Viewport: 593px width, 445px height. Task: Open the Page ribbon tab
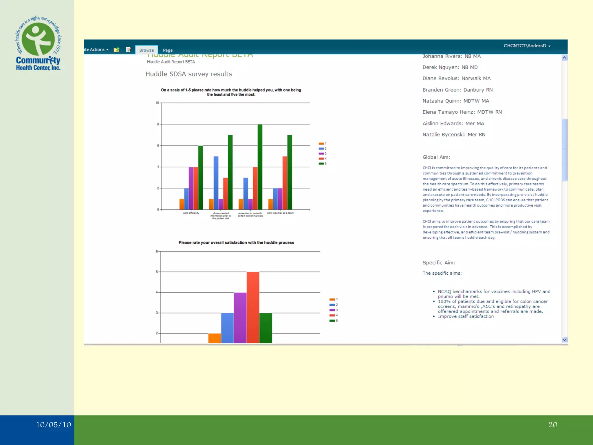pyautogui.click(x=168, y=50)
